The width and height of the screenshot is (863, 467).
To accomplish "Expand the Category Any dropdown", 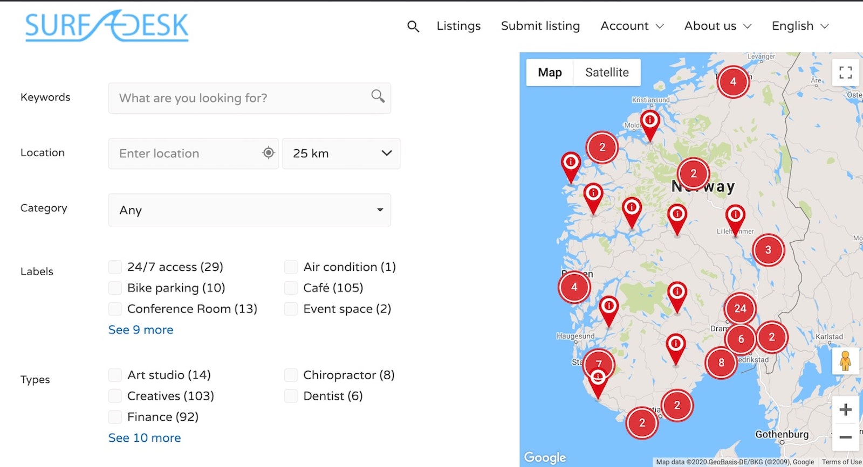I will click(249, 210).
